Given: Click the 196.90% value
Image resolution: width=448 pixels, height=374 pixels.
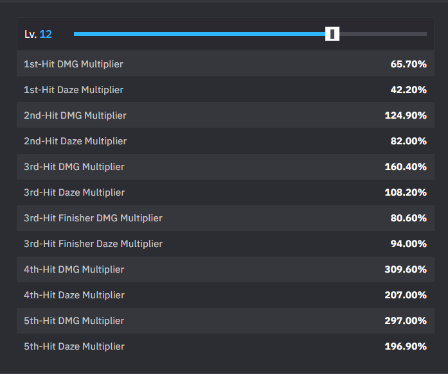Looking at the screenshot, I should (406, 346).
